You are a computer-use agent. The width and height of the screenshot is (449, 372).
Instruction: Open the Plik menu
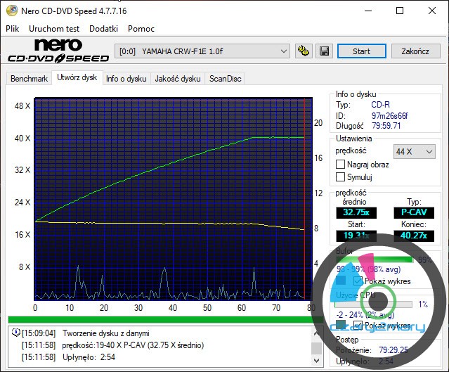click(13, 29)
